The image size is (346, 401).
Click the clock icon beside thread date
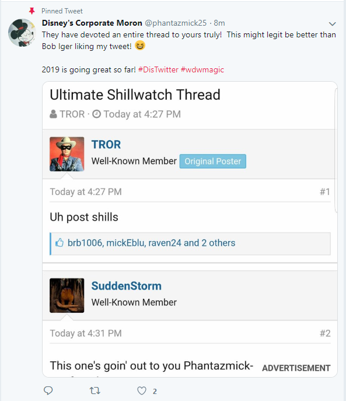[96, 114]
